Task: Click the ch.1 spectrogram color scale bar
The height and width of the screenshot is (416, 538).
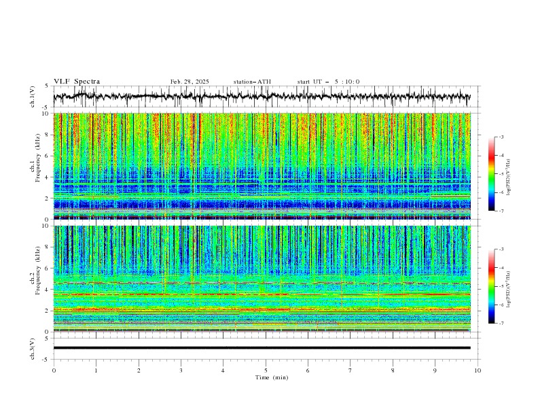Action: pos(491,174)
